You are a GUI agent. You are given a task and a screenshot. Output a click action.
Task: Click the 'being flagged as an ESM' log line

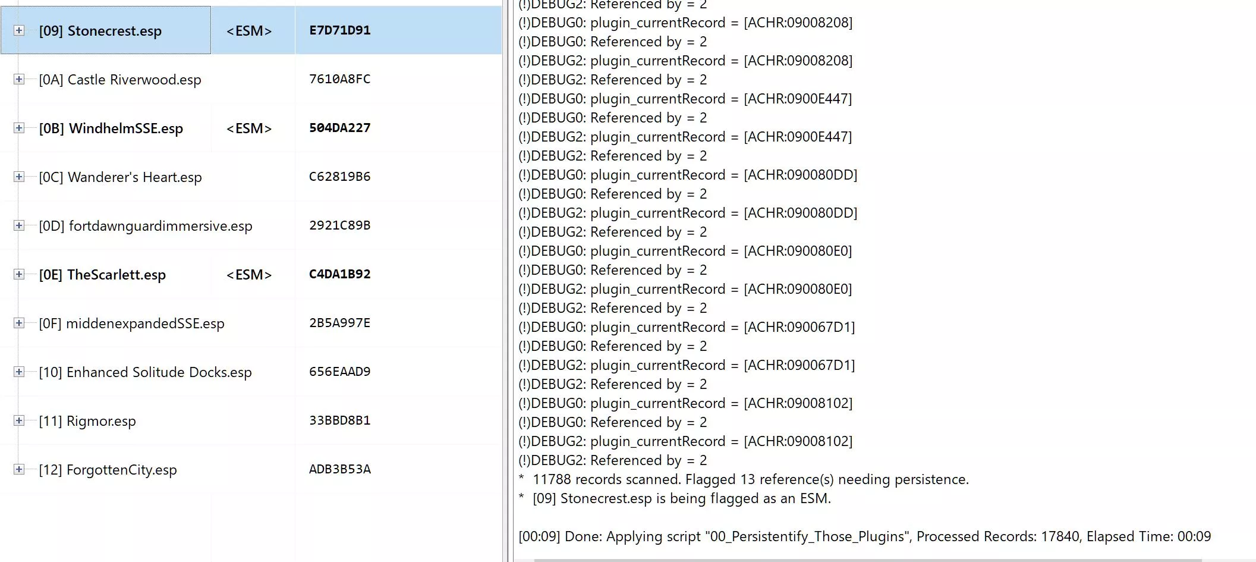pos(675,498)
